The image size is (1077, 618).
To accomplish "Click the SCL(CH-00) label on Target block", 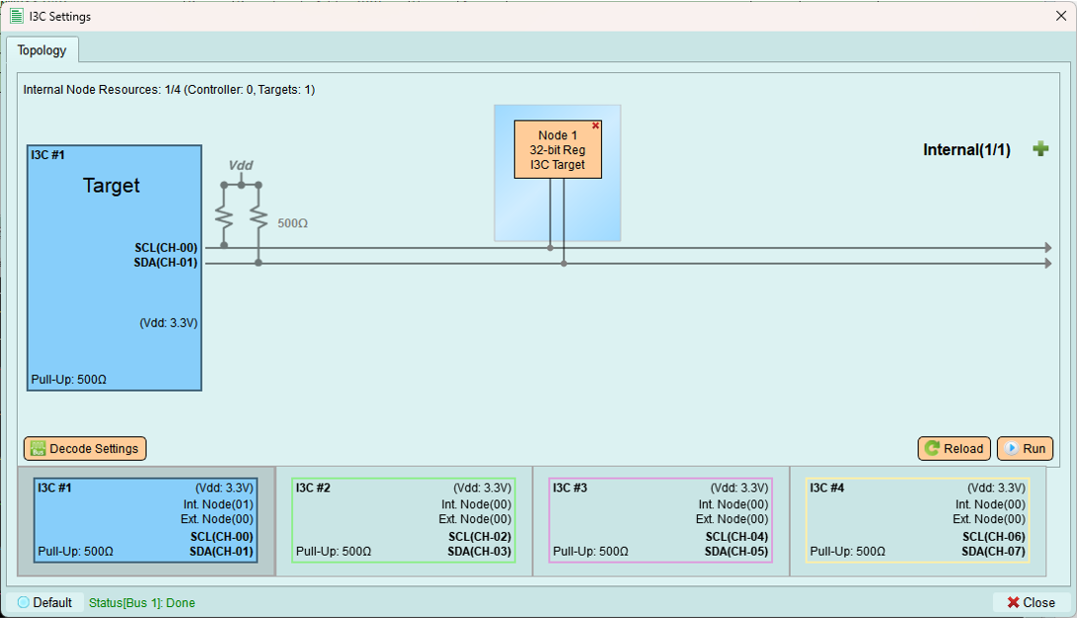I will click(166, 248).
